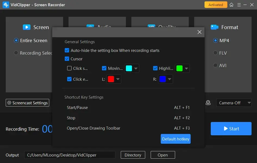
Task: Open the hamburger menu in title bar
Action: [x=239, y=5]
